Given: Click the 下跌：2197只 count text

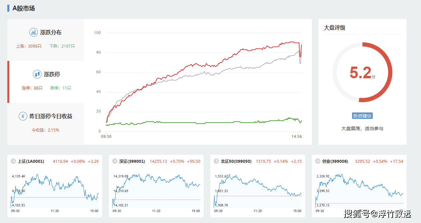Looking at the screenshot, I should [62, 46].
